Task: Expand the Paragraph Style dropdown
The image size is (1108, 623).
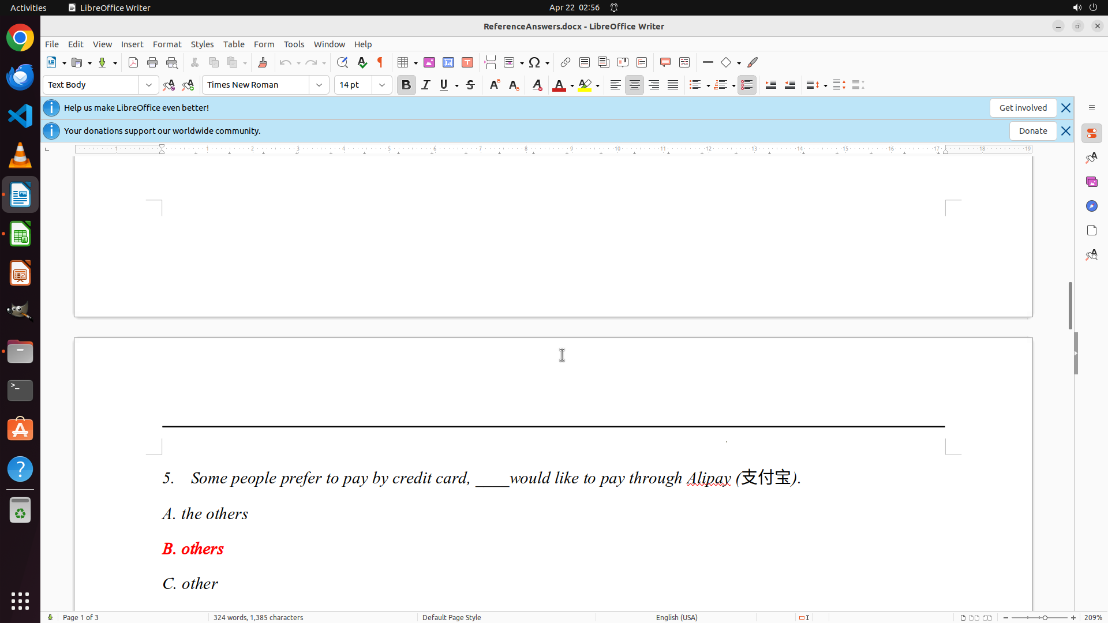Action: click(149, 85)
